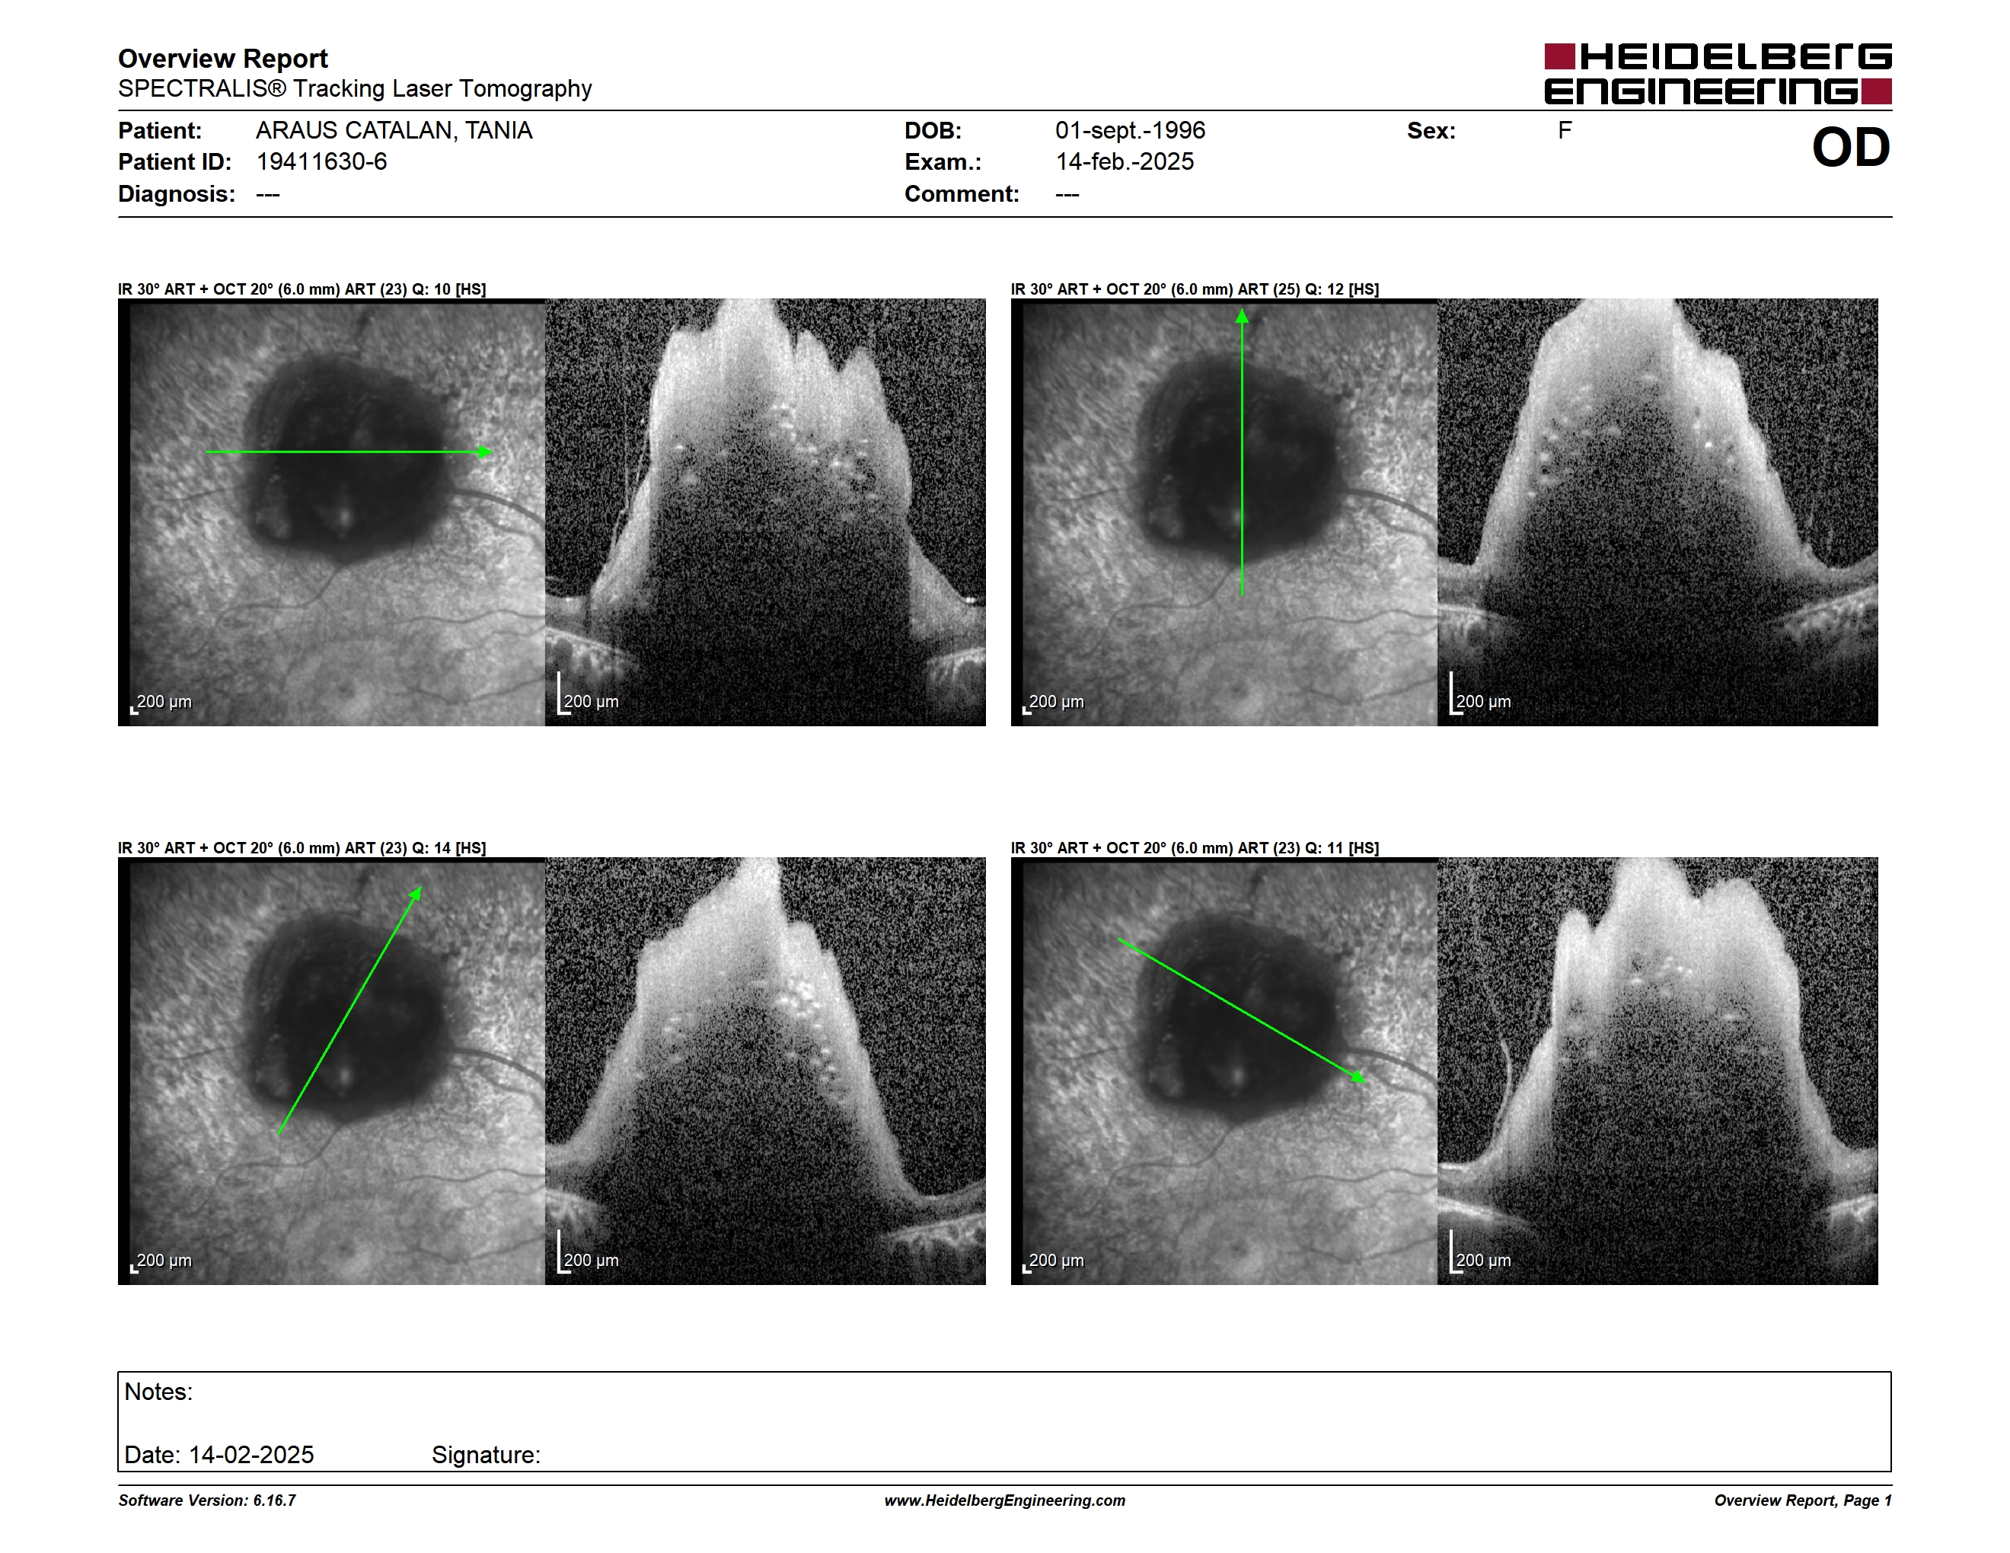
Task: Click the 200 µm scale bar in the Q: 14 OCT B-scan
Action: click(x=589, y=1253)
